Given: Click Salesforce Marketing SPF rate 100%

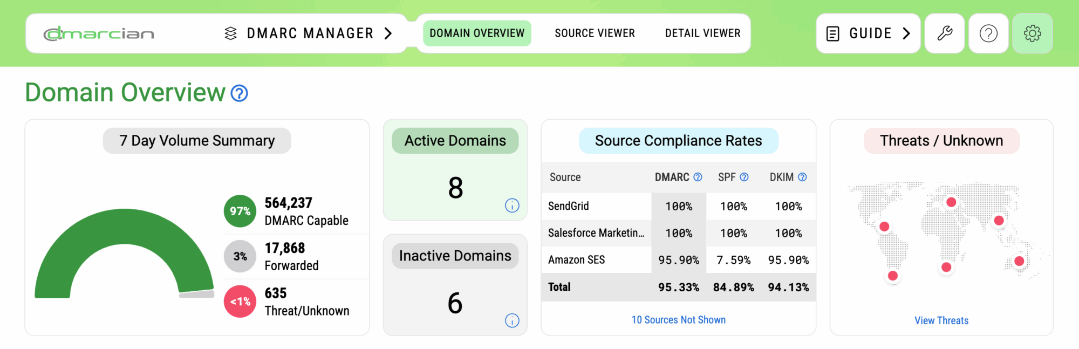Looking at the screenshot, I should 734,233.
